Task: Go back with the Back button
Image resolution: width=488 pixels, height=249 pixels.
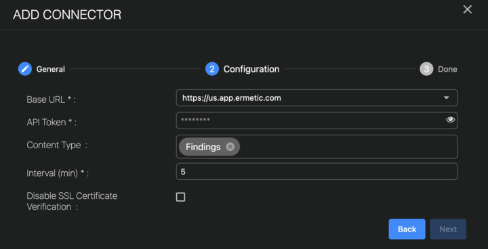Action: (407, 229)
